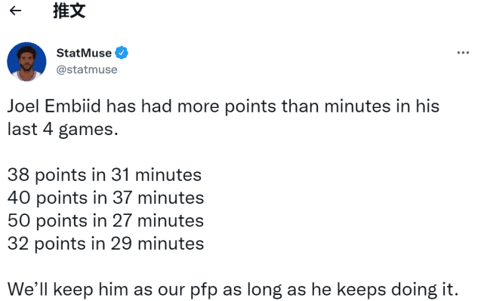The image size is (484, 301).
Task: Click the StatMuse display name
Action: point(84,53)
